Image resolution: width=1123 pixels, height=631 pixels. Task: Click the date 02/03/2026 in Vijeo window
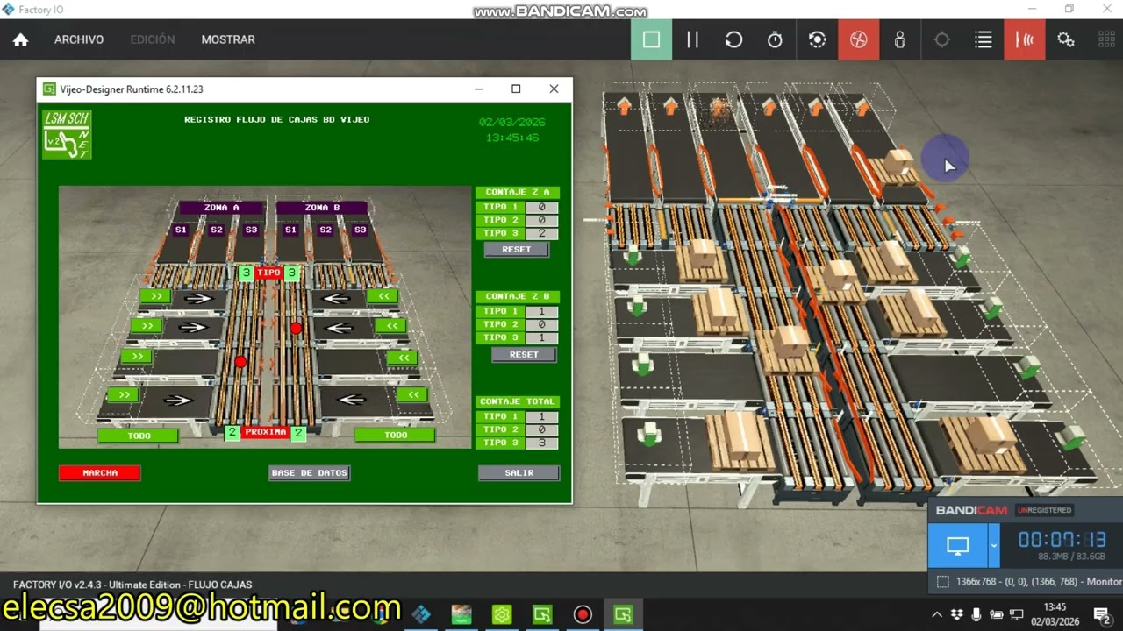coord(512,123)
